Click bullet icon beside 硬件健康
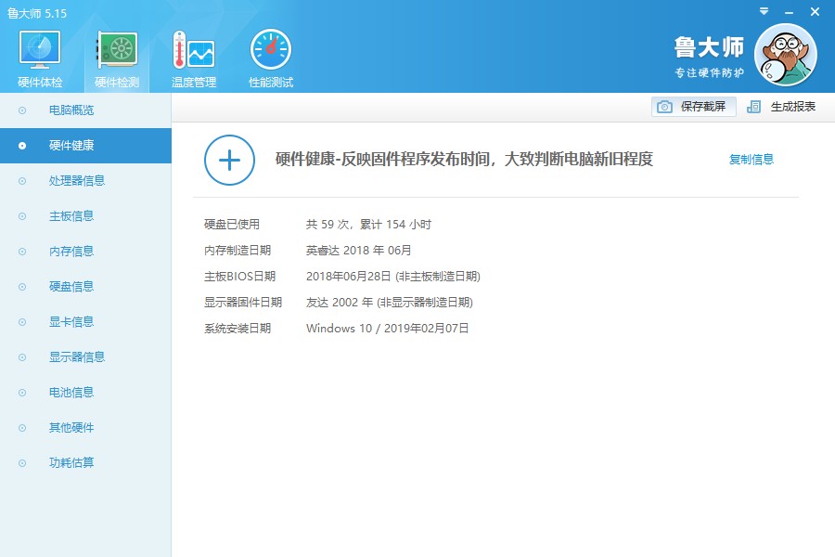 (22, 146)
